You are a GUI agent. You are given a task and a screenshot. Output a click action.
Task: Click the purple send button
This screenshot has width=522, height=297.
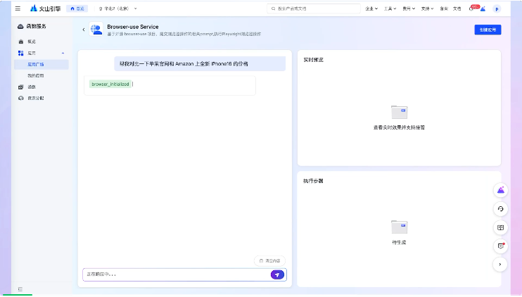coord(277,274)
